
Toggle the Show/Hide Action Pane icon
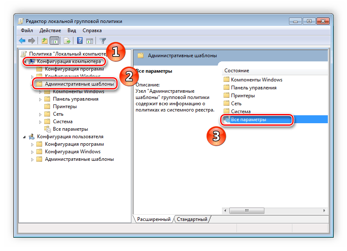[x=89, y=41]
